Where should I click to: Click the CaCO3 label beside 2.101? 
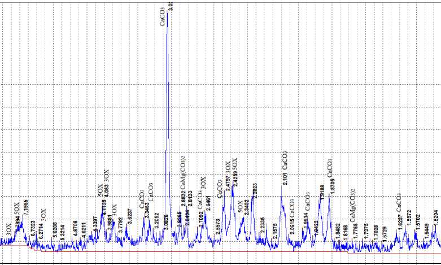[x=285, y=160]
